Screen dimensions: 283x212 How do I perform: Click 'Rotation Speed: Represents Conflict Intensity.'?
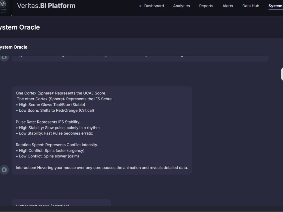pos(57,145)
